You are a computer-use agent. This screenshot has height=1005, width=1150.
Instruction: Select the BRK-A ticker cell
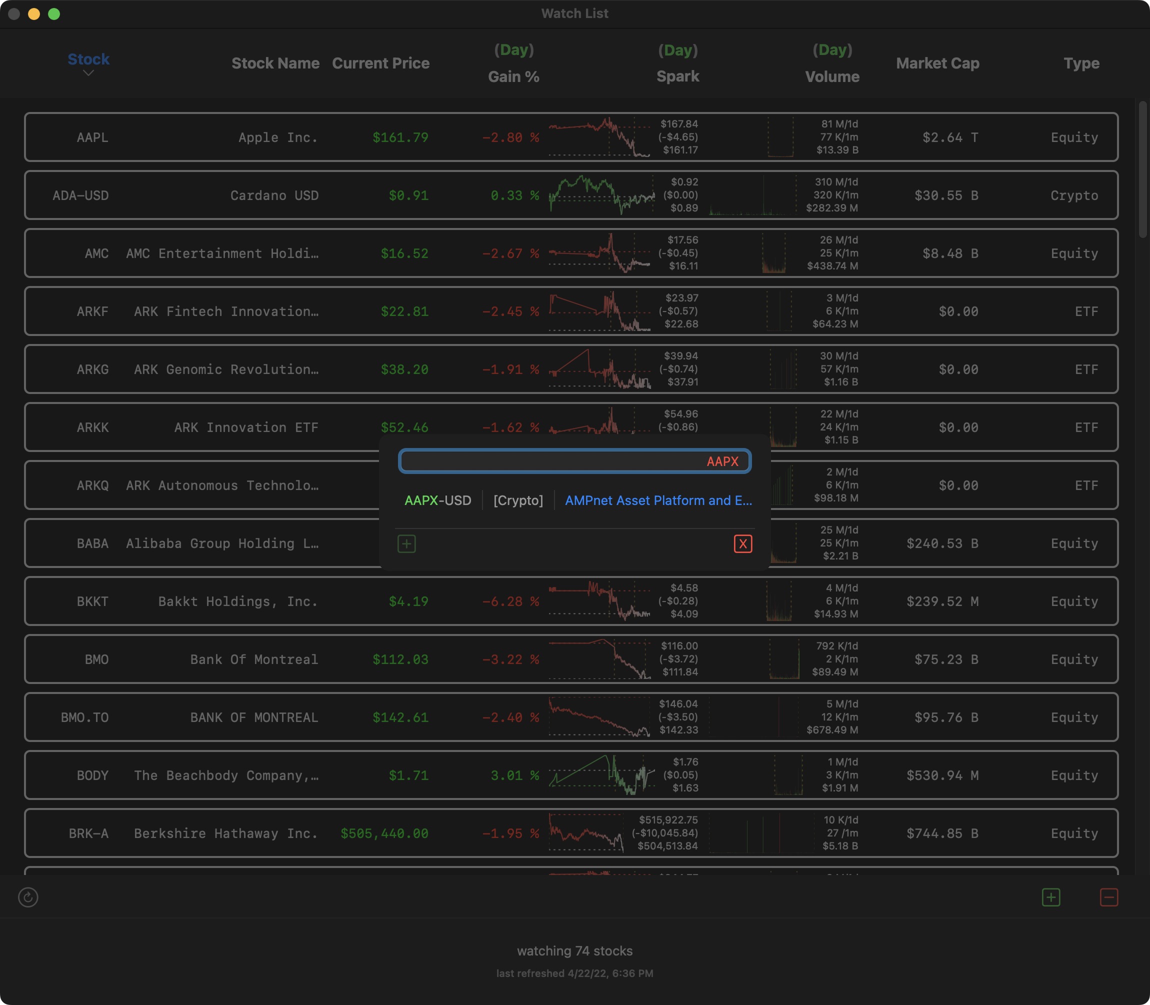pos(88,833)
